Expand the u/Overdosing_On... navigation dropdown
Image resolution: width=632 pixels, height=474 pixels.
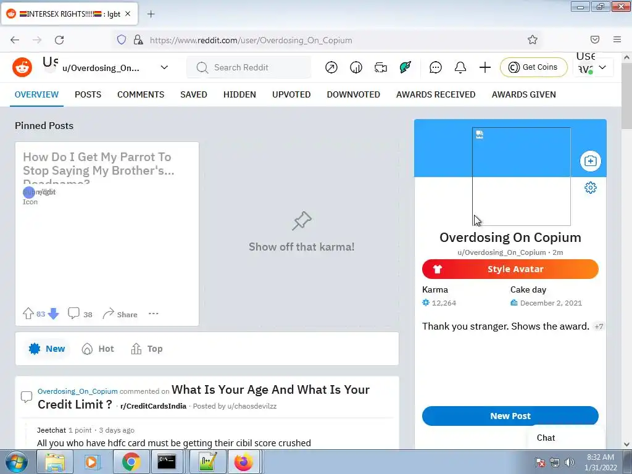click(x=164, y=67)
